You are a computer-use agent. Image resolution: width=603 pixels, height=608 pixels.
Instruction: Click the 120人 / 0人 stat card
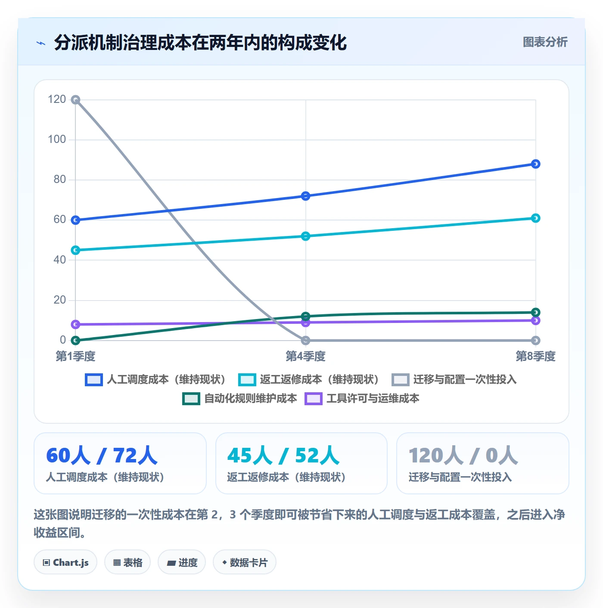click(x=483, y=464)
